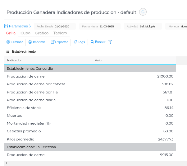Viewport: 187px width, 166px height.
Task: Click the horizontal scrollbar left arrow
Action: pos(6,163)
